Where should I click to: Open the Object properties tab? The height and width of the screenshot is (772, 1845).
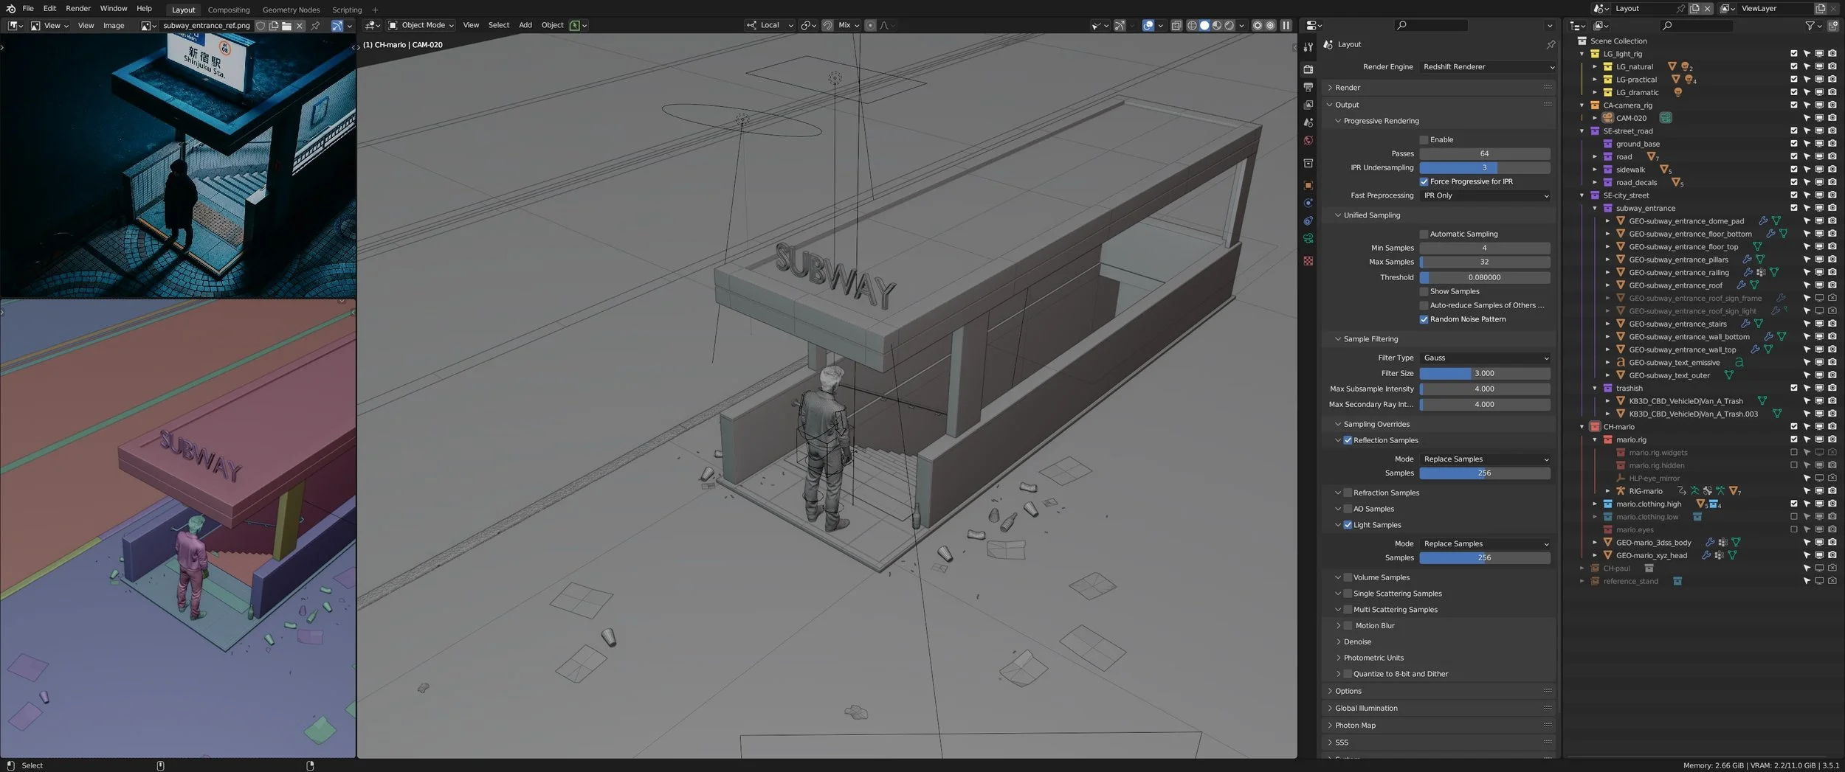tap(1308, 185)
